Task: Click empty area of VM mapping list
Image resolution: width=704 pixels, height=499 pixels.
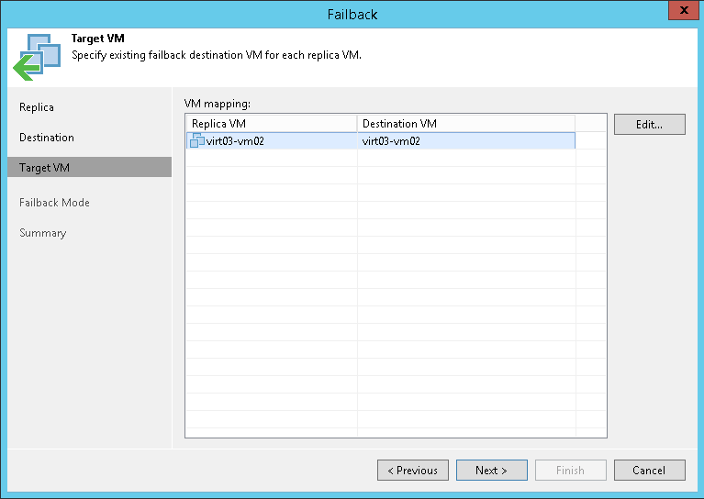Action: 395,303
